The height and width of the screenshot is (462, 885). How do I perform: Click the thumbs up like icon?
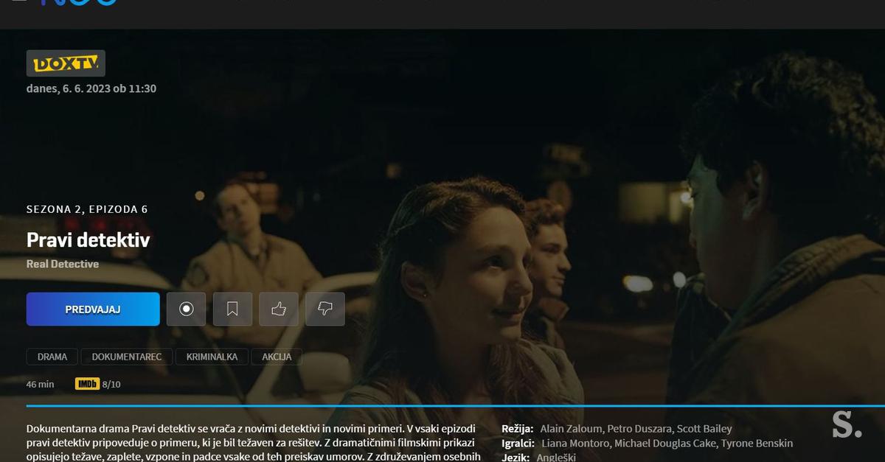278,309
